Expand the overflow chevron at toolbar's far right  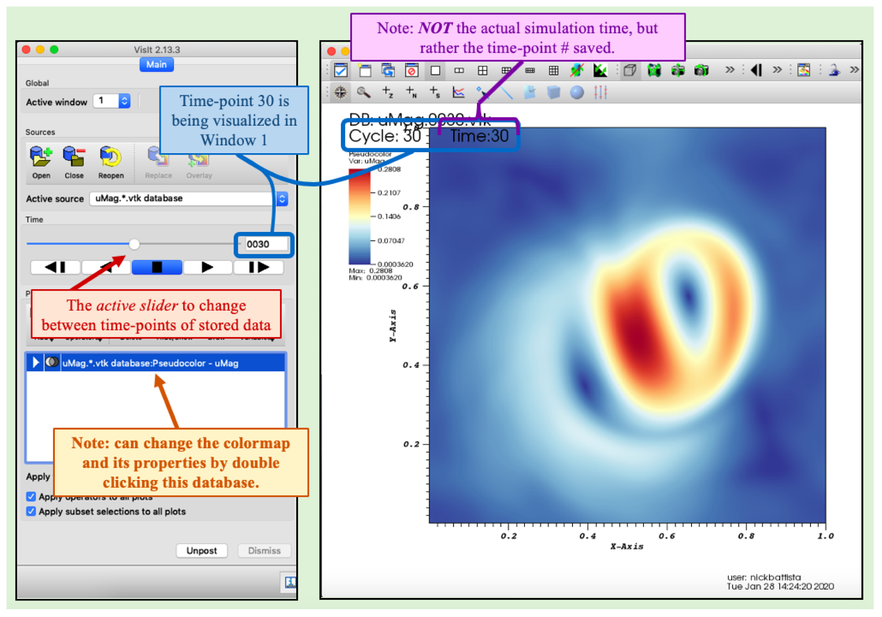point(855,70)
